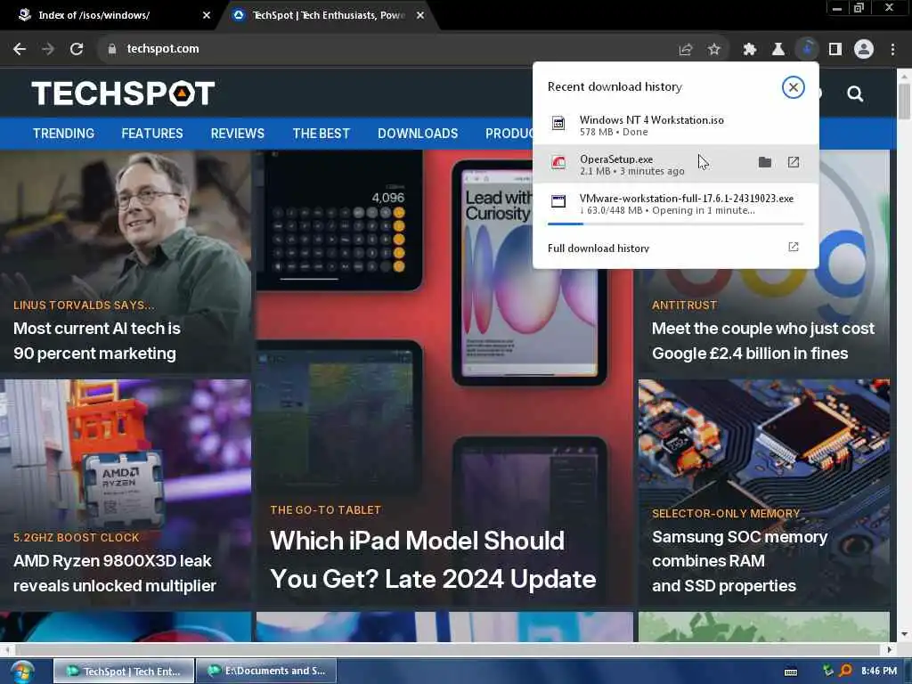Switch to E:\Documents and S... taskbar window

266,672
